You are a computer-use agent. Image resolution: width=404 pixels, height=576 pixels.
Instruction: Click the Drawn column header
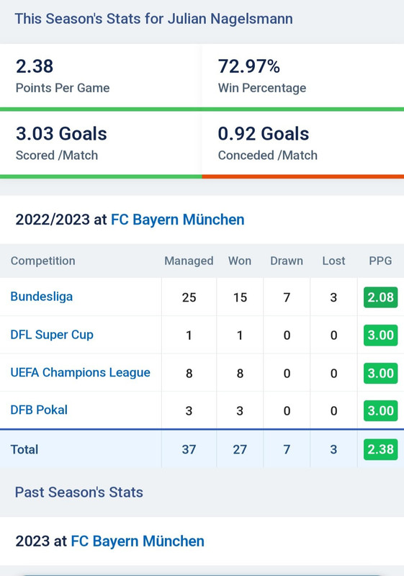pos(287,261)
